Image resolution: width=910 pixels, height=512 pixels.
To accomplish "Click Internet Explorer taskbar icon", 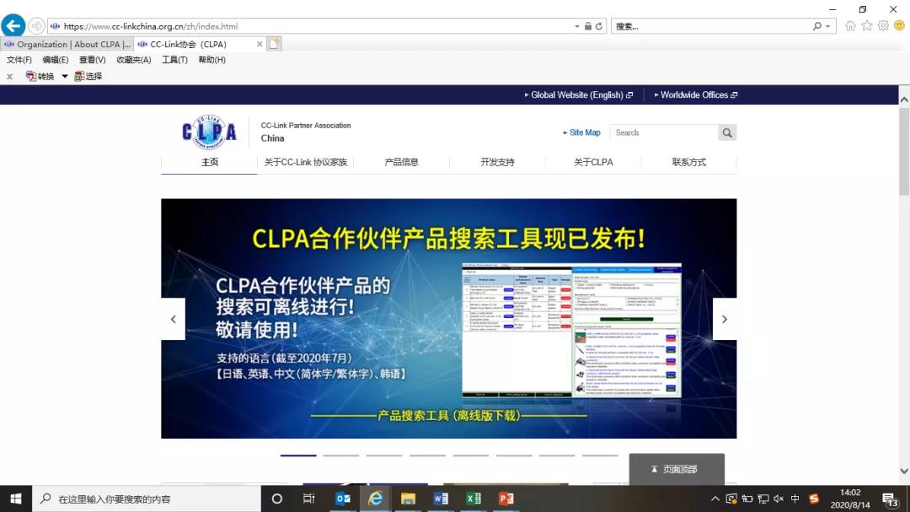I will point(376,499).
